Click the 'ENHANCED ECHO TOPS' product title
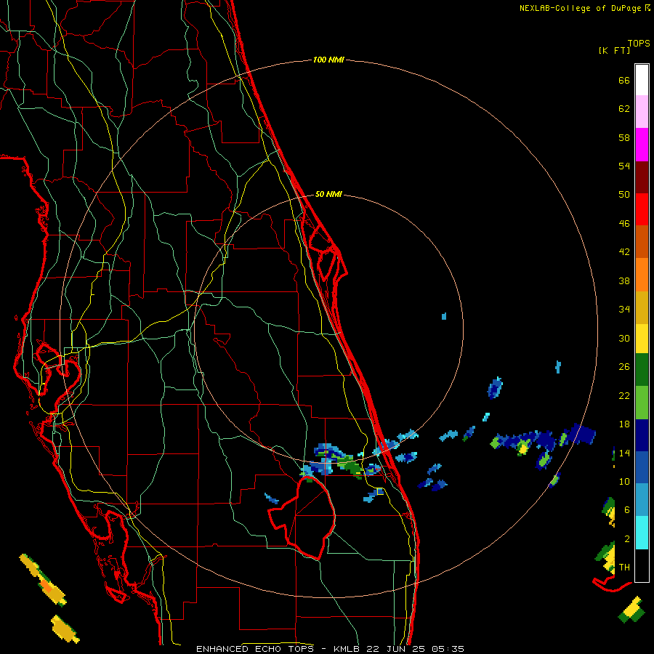 click(x=255, y=649)
